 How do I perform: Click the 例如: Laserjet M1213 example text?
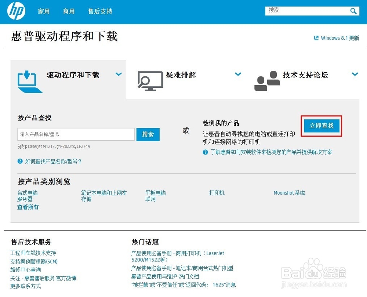pyautogui.click(x=54, y=146)
